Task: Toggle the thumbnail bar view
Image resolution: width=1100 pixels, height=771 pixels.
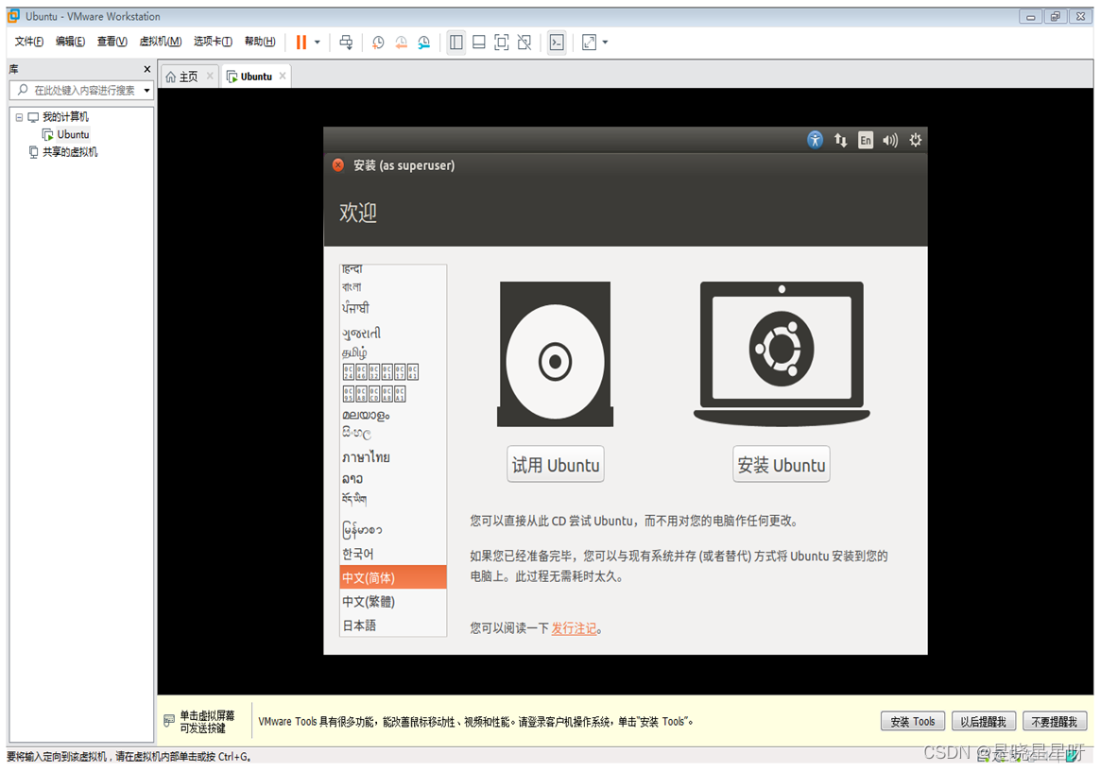Action: 479,42
